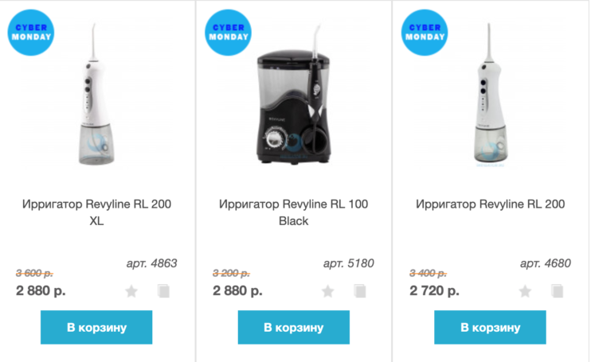Compare icon for Revyline RL 100 Black
The width and height of the screenshot is (591, 362).
[360, 291]
